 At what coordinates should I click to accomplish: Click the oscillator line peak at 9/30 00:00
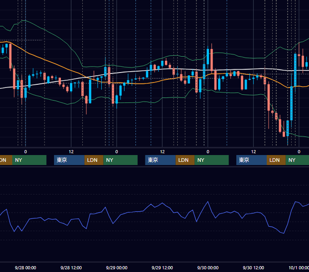pyautogui.click(x=208, y=202)
